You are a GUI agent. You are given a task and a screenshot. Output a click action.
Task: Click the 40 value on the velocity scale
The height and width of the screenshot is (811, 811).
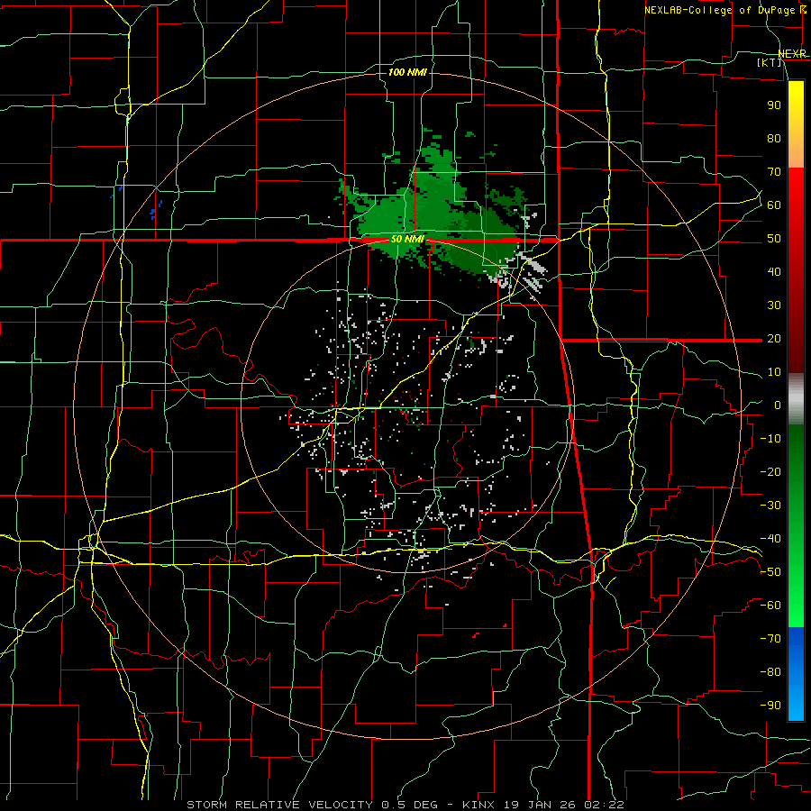click(774, 272)
